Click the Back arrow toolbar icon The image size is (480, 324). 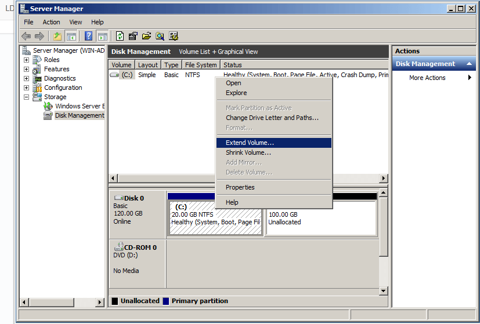26,37
